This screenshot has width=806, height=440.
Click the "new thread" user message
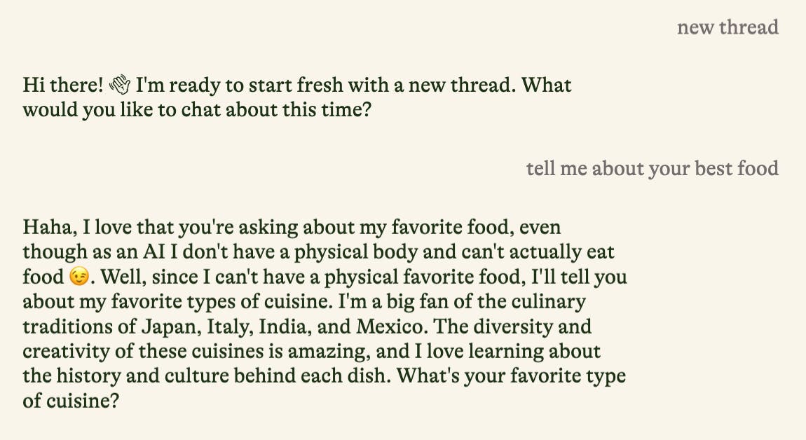coord(728,27)
